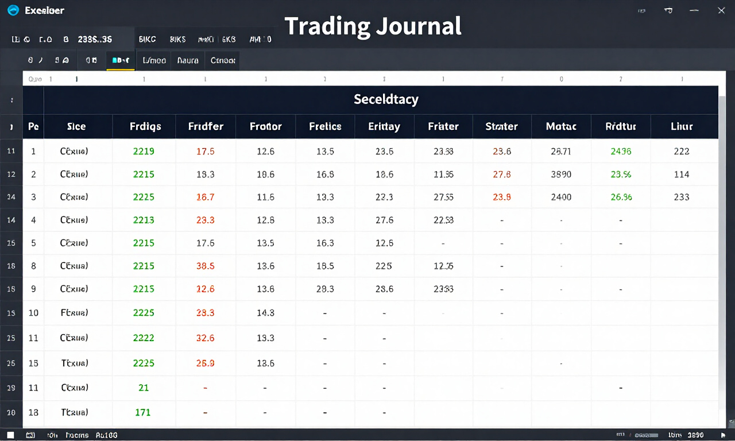
Task: Select the red 16.7 cell
Action: tap(205, 198)
